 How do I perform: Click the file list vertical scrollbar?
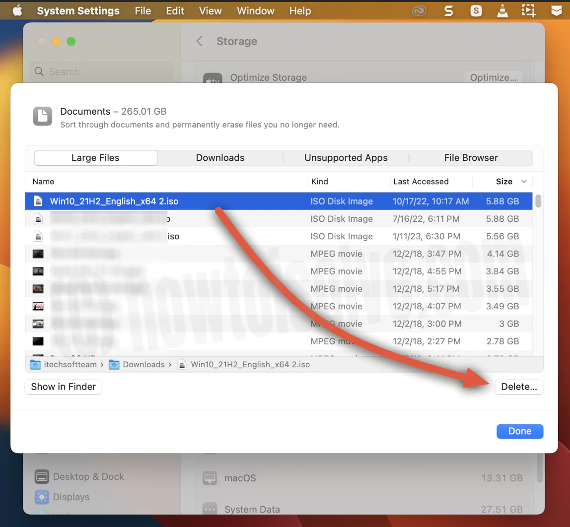538,201
